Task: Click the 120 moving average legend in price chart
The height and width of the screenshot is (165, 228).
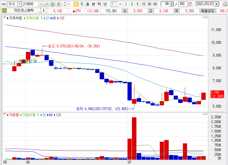Action: pos(61,18)
